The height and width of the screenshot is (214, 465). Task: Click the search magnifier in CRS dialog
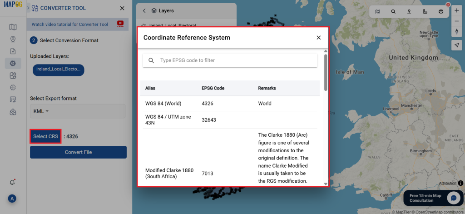click(151, 60)
